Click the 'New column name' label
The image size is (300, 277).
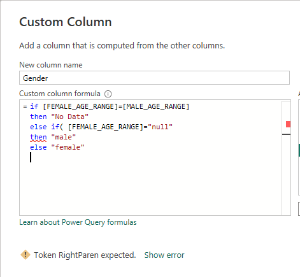pyautogui.click(x=51, y=65)
